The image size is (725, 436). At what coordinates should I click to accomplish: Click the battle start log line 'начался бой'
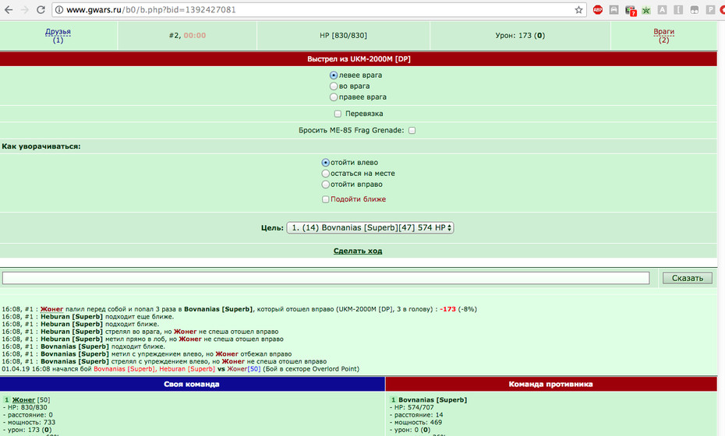coord(180,369)
